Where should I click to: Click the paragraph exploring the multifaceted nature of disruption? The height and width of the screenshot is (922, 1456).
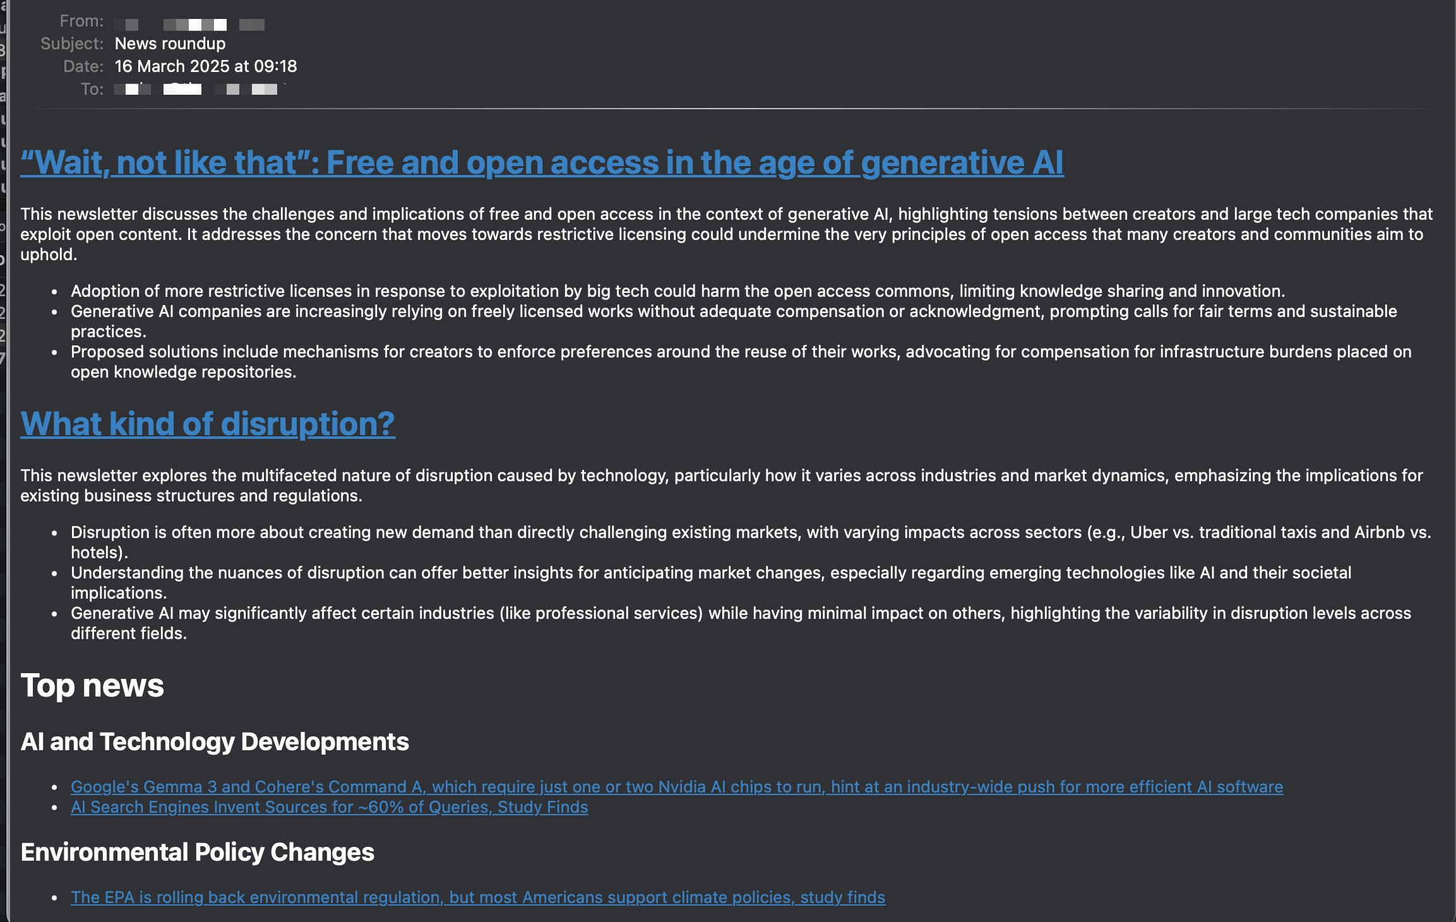721,486
